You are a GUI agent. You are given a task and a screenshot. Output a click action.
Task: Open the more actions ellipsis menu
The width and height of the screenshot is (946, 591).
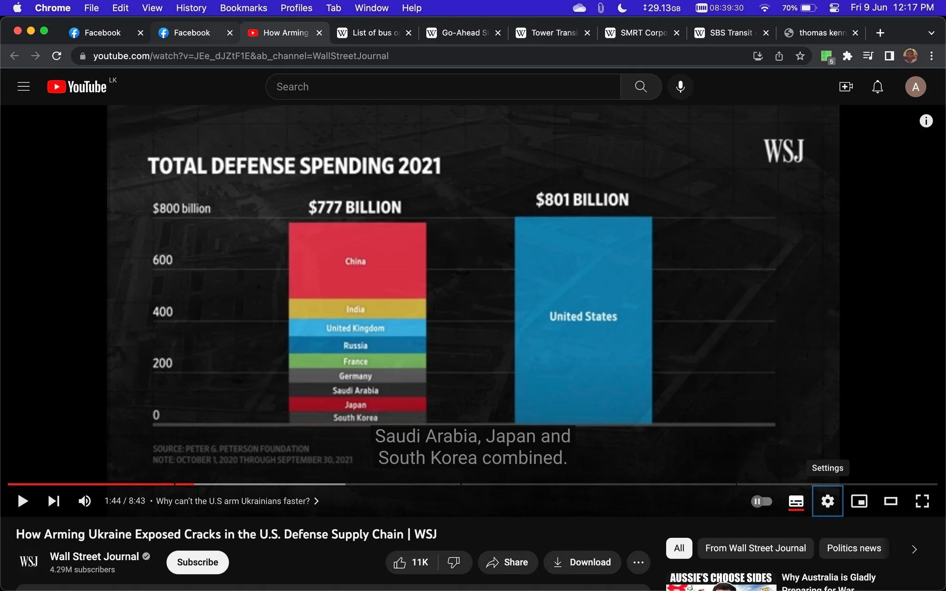click(638, 562)
